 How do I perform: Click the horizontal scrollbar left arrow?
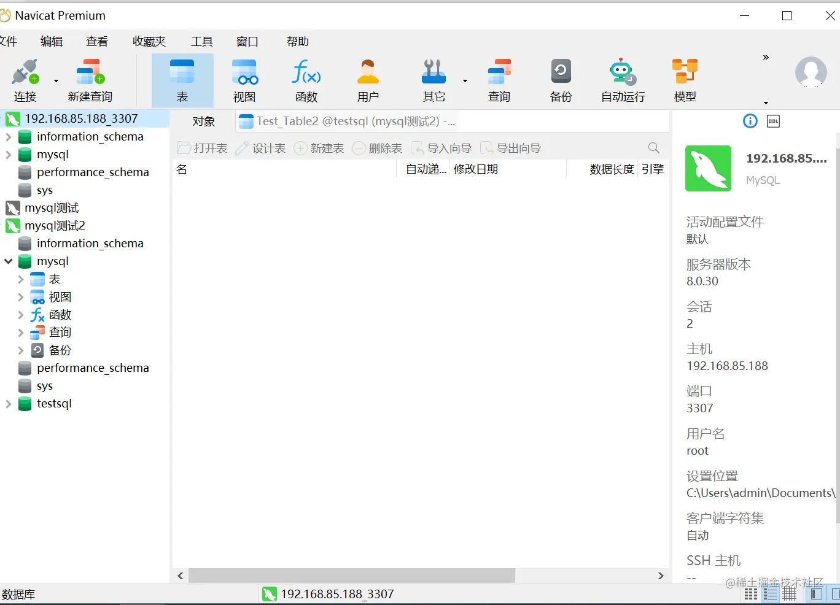pyautogui.click(x=181, y=576)
